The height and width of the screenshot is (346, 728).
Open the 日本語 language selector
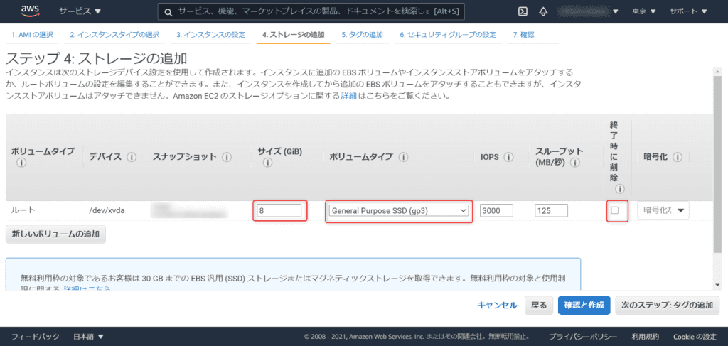pyautogui.click(x=89, y=336)
